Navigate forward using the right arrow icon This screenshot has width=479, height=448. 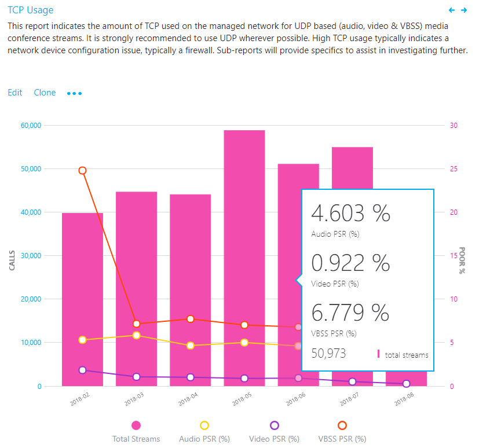(463, 10)
